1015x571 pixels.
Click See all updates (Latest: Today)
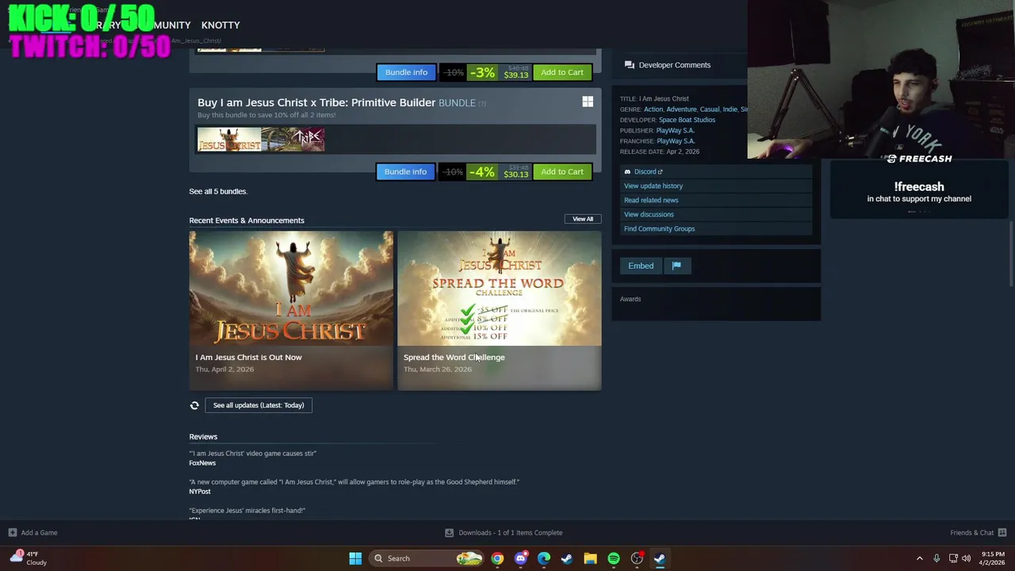pyautogui.click(x=259, y=405)
